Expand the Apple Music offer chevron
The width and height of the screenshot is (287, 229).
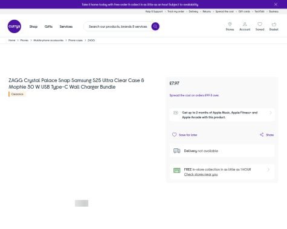click(x=271, y=113)
